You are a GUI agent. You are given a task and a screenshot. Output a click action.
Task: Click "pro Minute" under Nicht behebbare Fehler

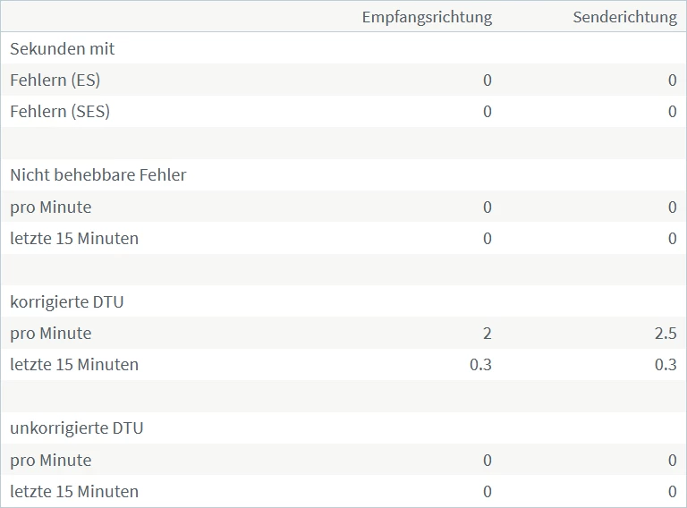tap(51, 207)
